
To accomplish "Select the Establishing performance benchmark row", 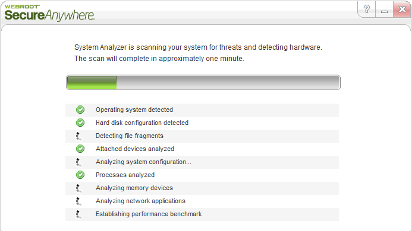I will (202, 214).
